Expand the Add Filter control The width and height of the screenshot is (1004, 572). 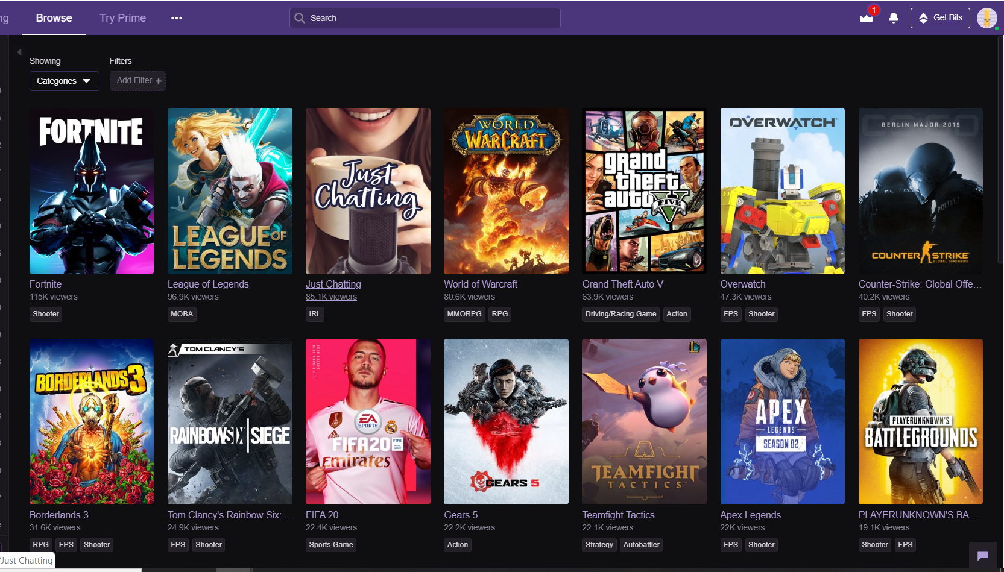click(137, 81)
